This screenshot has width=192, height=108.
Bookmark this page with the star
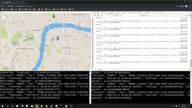click(176, 6)
